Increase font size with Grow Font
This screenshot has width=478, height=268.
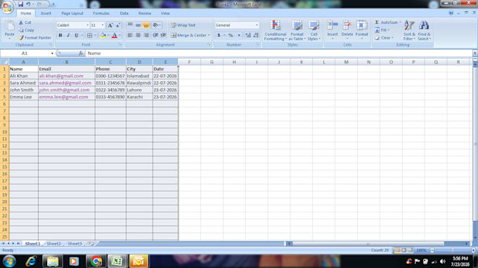[110, 25]
